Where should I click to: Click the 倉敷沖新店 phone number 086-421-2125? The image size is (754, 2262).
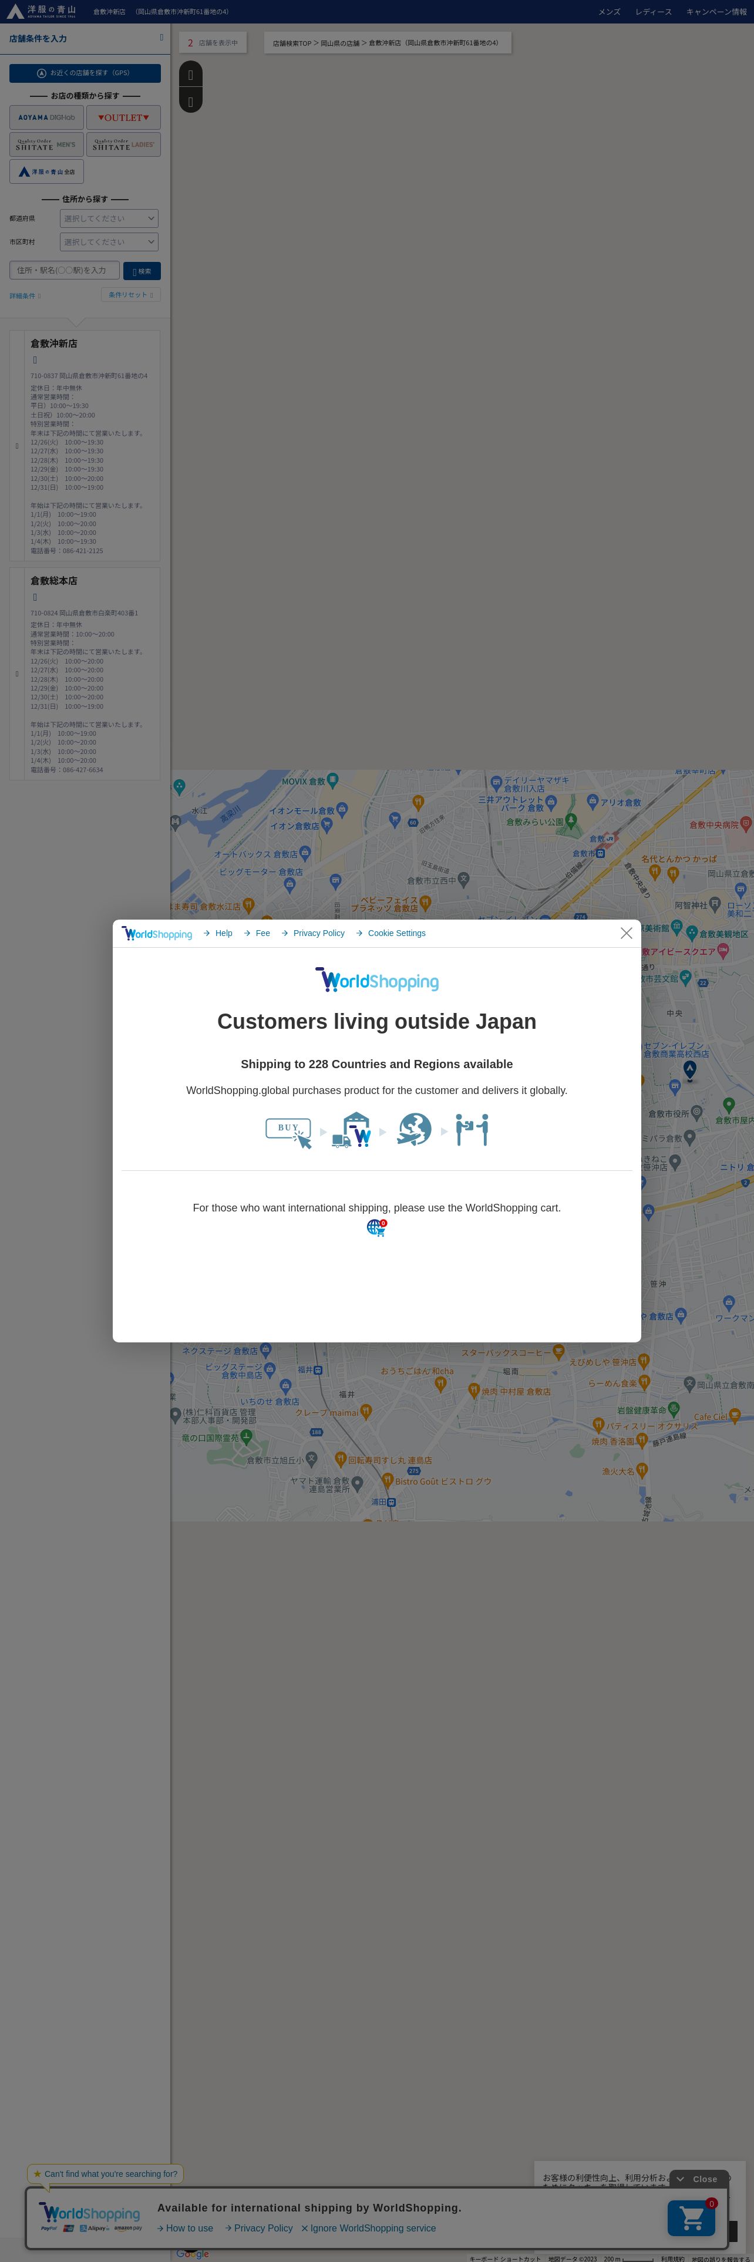coord(83,551)
